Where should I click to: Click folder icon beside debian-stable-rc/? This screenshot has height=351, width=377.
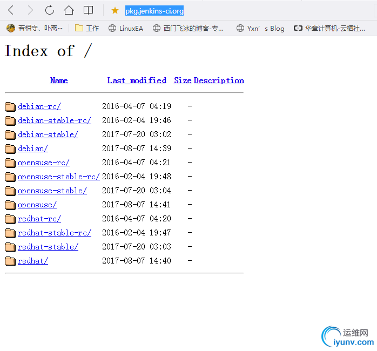point(10,120)
